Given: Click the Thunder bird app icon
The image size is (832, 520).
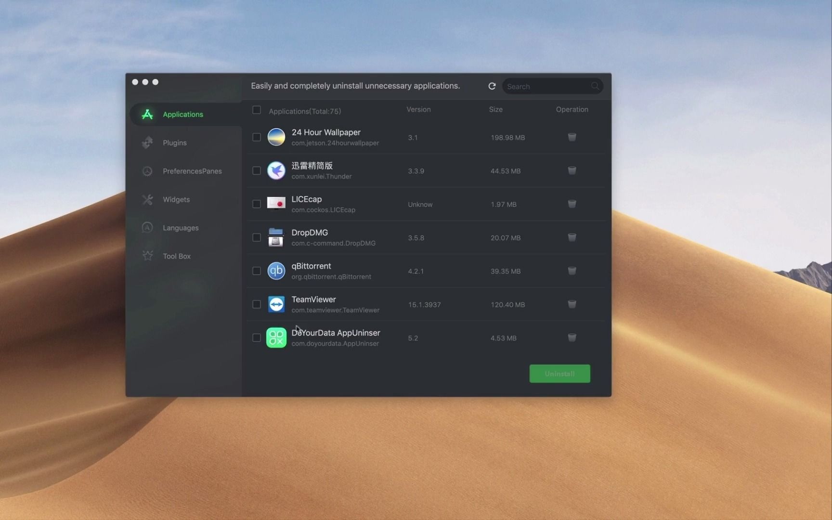Looking at the screenshot, I should (x=276, y=170).
